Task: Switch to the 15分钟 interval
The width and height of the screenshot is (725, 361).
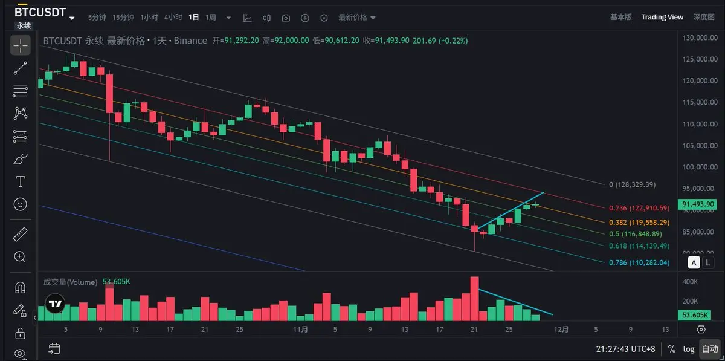Action: 123,18
